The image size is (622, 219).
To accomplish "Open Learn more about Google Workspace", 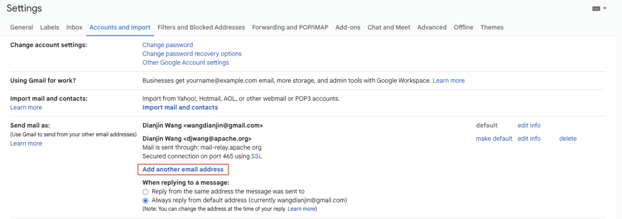I will point(449,81).
